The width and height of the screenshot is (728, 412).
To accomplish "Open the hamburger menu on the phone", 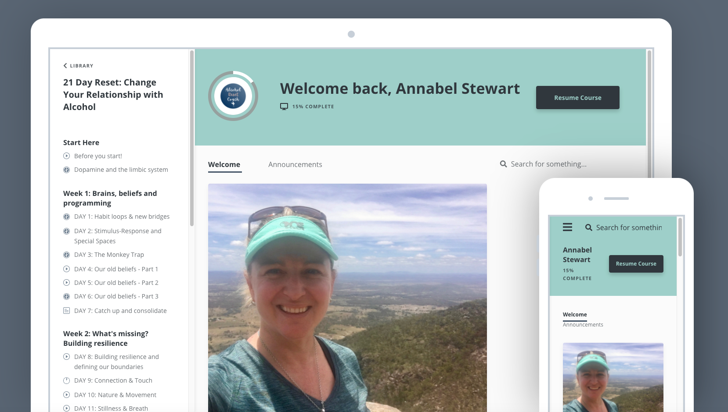I will [568, 227].
